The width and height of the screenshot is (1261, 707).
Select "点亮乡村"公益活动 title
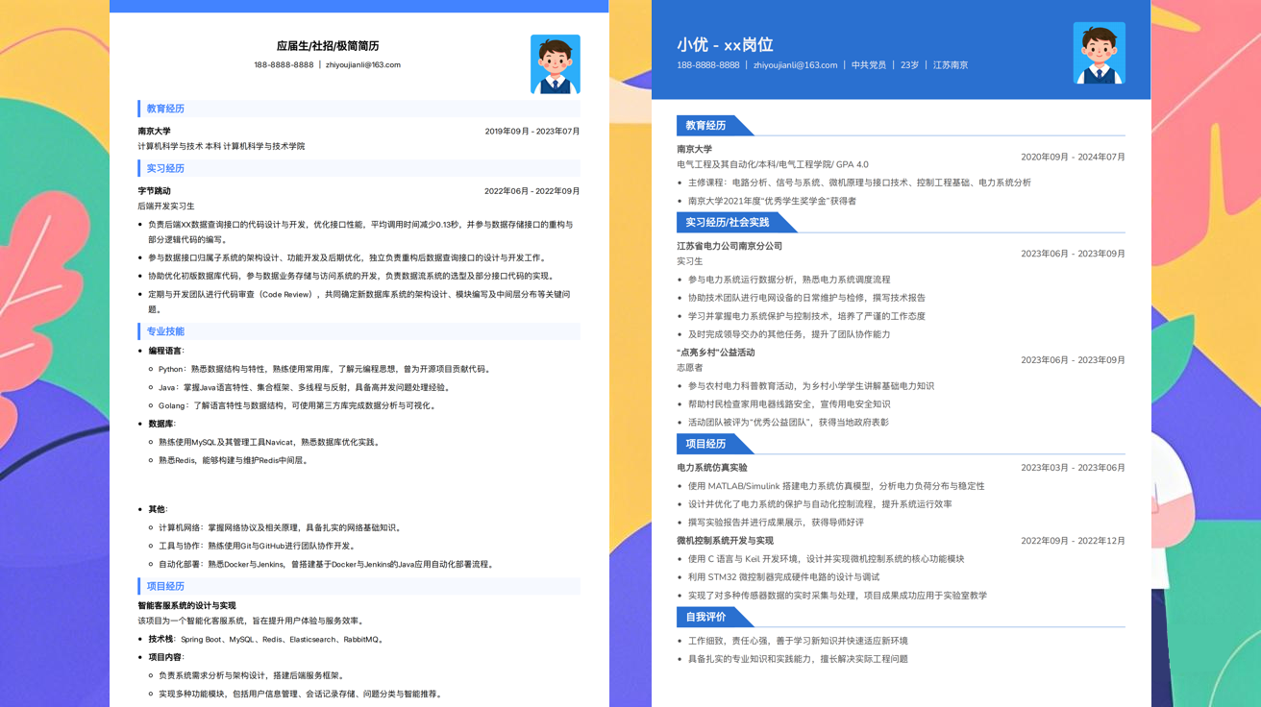pyautogui.click(x=716, y=353)
